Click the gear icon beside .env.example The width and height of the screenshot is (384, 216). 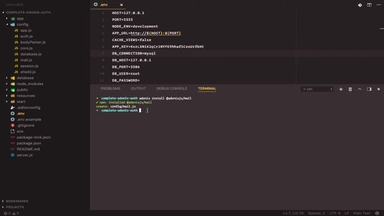pos(13,119)
